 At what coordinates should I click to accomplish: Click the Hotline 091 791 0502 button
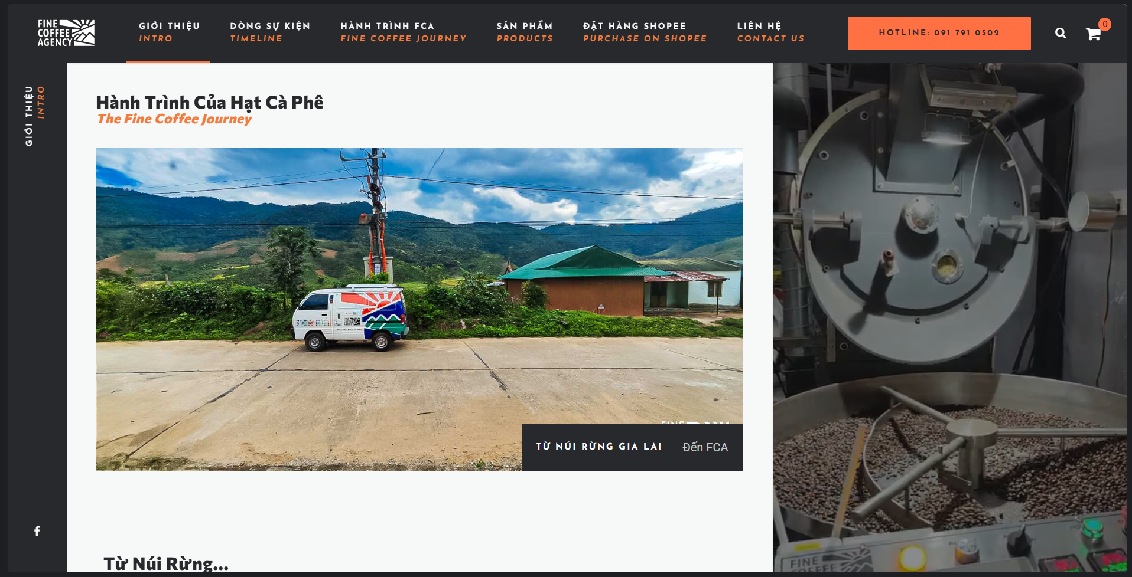coord(939,33)
